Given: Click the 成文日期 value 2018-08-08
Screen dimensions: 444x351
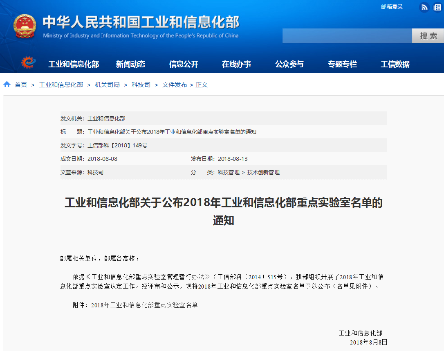Looking at the screenshot, I should tap(102, 159).
